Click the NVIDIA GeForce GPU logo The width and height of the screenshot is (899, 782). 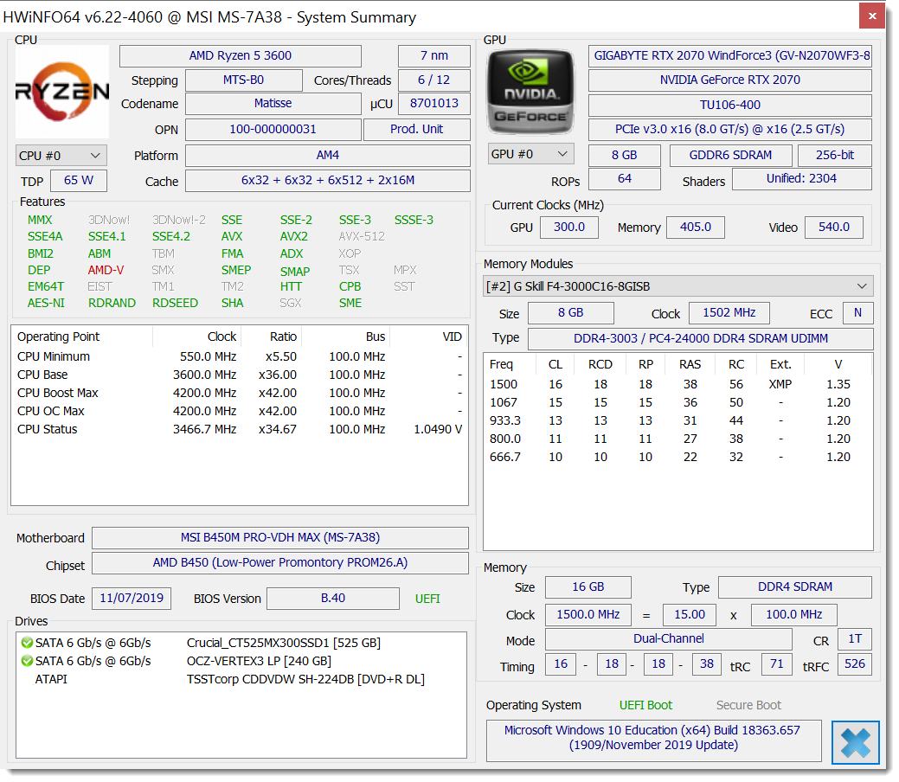pyautogui.click(x=530, y=93)
